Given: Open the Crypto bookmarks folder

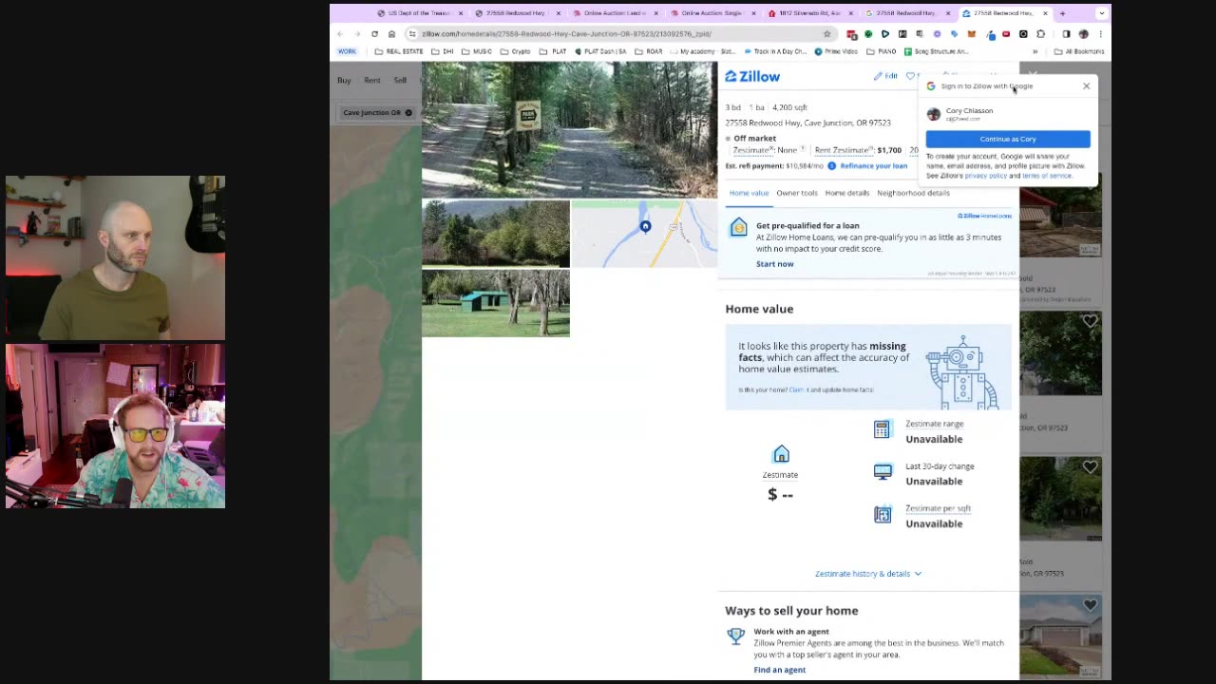Looking at the screenshot, I should [x=516, y=51].
